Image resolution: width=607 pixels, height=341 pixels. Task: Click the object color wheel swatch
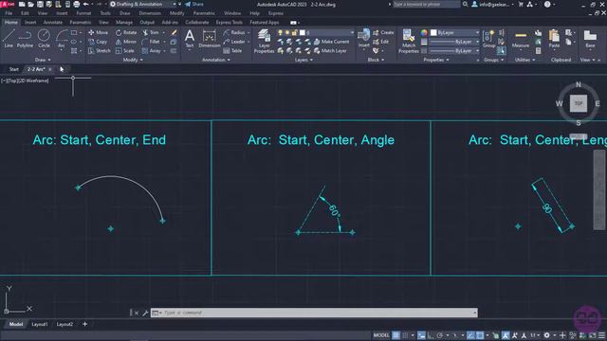click(424, 32)
